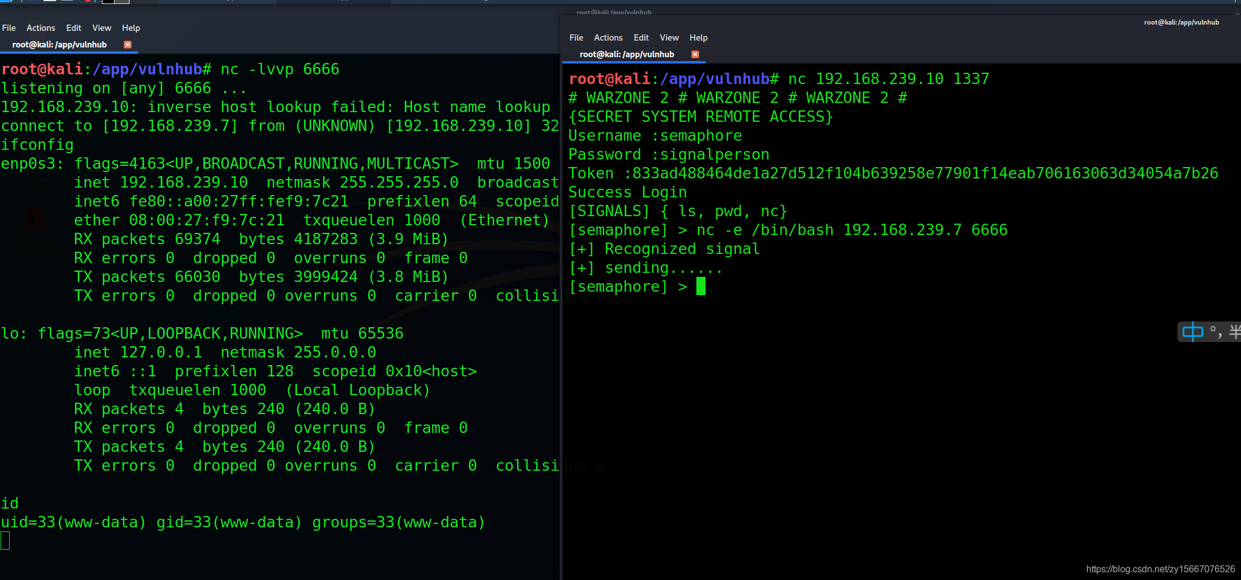Click 'ether 08:00:27:f9:7c:21' line
Image resolution: width=1241 pixels, height=580 pixels.
[312, 220]
